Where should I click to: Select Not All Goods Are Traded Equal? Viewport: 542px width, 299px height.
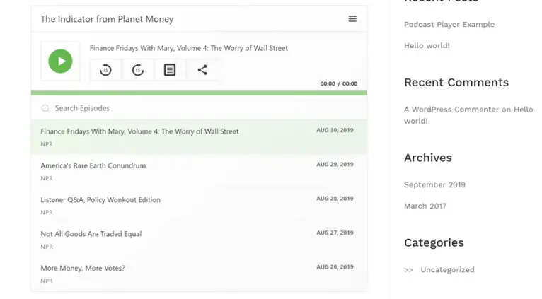tap(199, 239)
